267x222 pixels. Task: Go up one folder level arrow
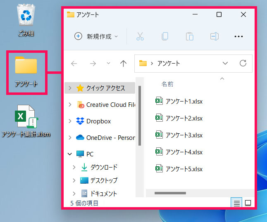(x=123, y=63)
